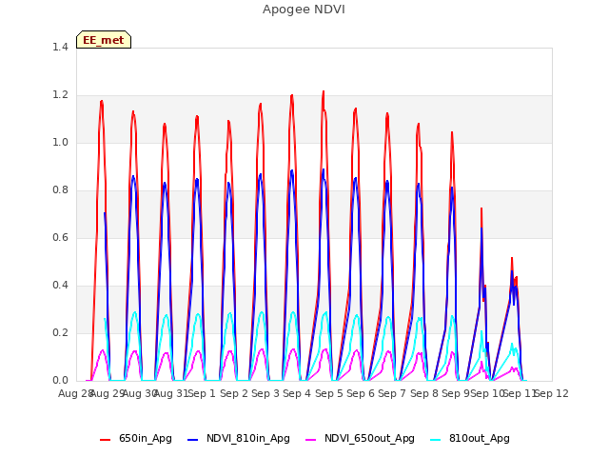The height and width of the screenshot is (457, 609).
Task: Click the Sep 7 x-axis label
Action: point(392,393)
